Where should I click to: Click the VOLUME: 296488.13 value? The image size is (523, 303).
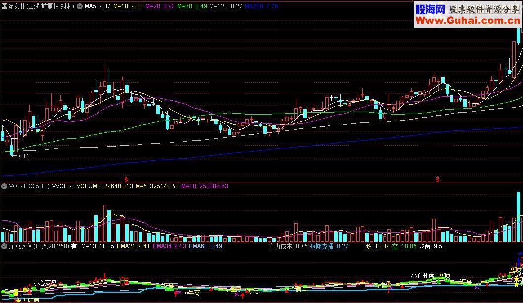pyautogui.click(x=105, y=186)
